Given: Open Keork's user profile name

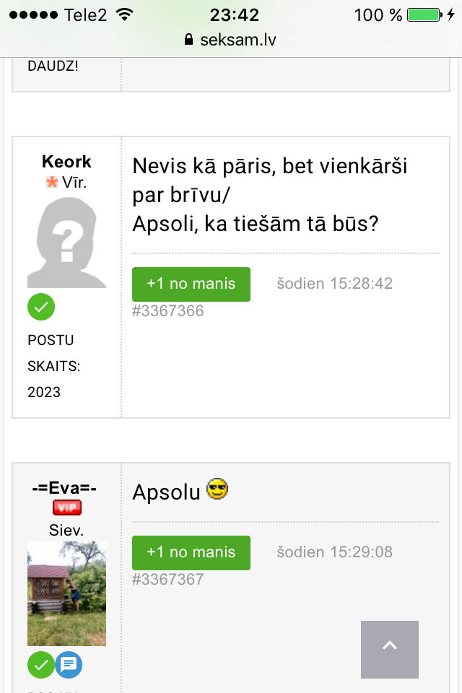Looking at the screenshot, I should click(66, 162).
